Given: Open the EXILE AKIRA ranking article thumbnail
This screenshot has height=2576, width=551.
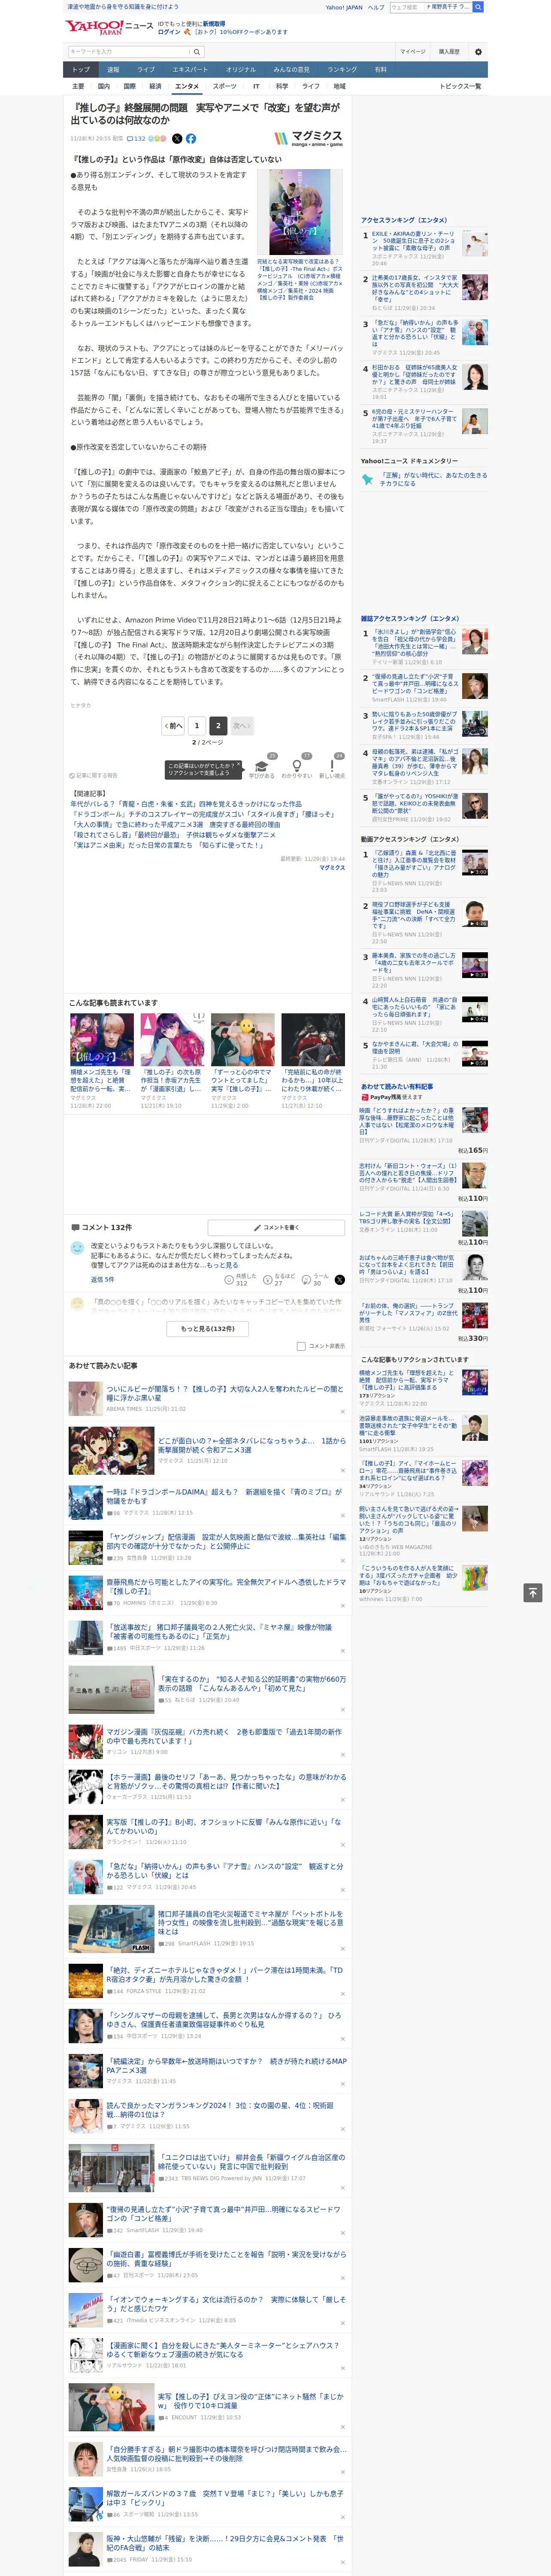Looking at the screenshot, I should tap(475, 244).
